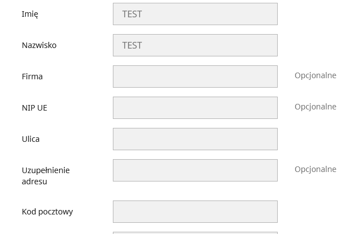Image resolution: width=347 pixels, height=234 pixels.
Task: Click into the Ulica field
Action: (195, 139)
